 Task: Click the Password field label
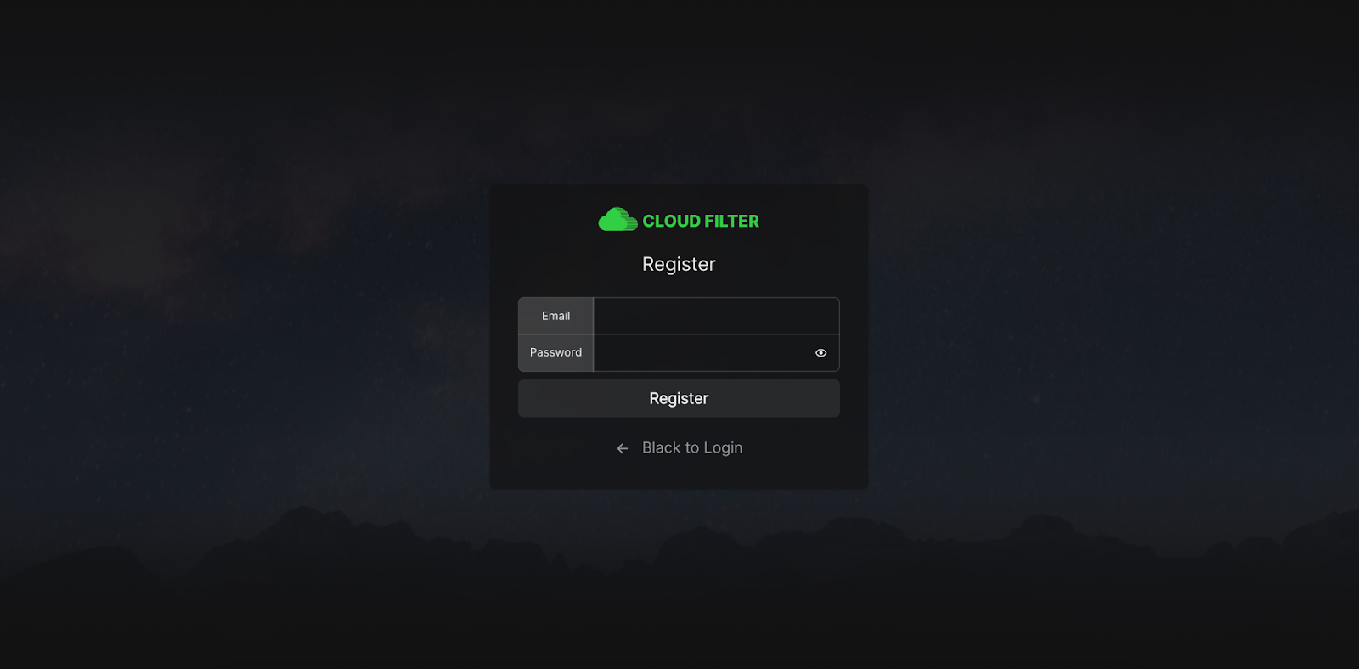[x=555, y=353]
